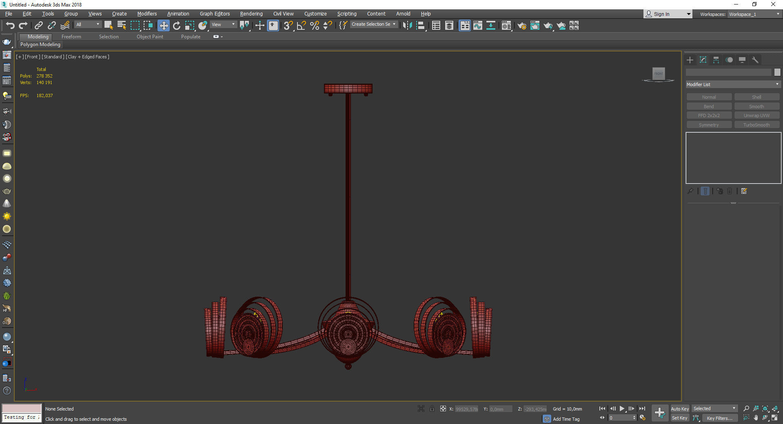Expand the Create Selection Set dropdown
The height and width of the screenshot is (424, 783).
tap(374, 24)
